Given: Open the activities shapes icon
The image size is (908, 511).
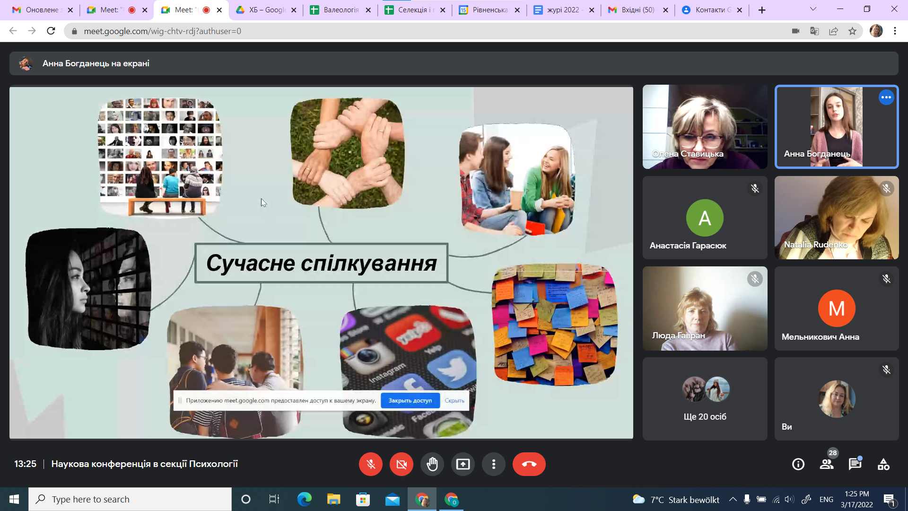Looking at the screenshot, I should tap(883, 464).
